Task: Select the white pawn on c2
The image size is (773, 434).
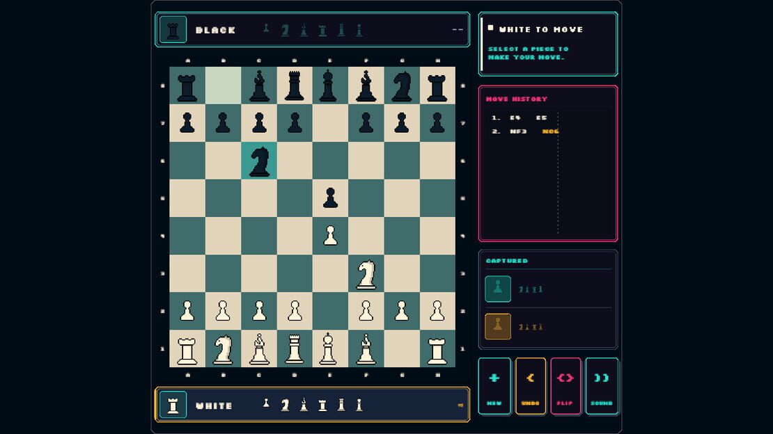Action: [259, 312]
